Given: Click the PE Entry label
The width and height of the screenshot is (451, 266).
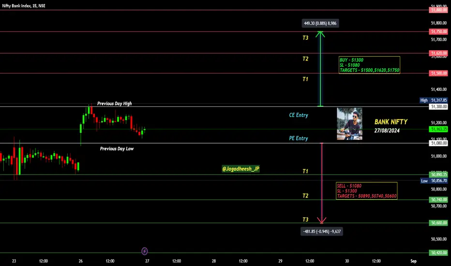Looking at the screenshot, I should tap(299, 138).
